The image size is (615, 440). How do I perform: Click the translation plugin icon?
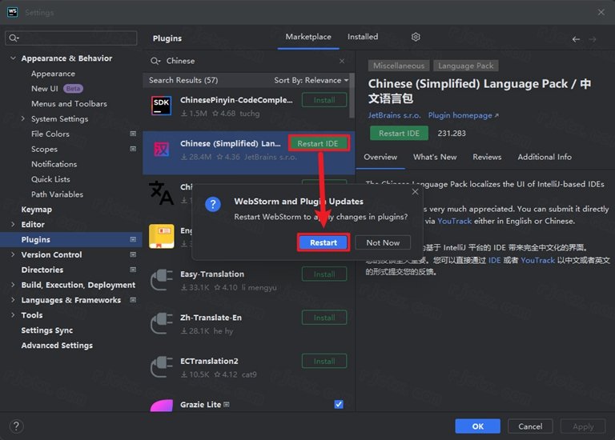pos(161,193)
